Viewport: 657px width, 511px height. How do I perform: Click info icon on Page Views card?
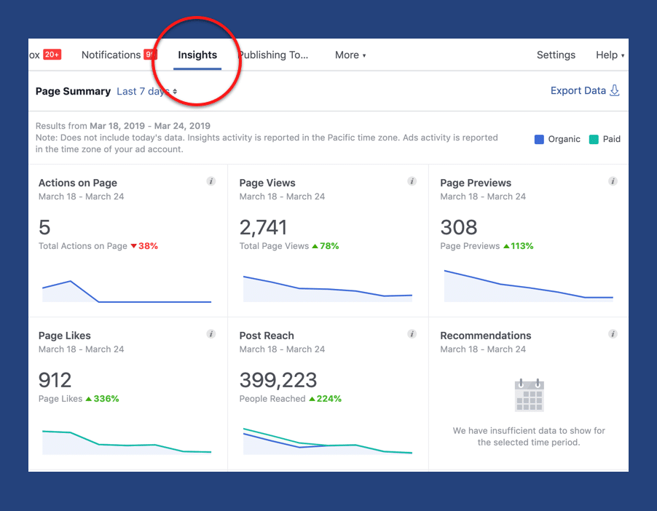click(412, 181)
